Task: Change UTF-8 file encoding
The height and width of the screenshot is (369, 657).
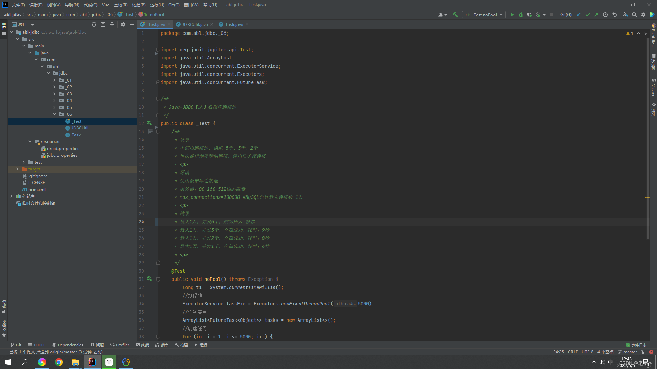Action: click(588, 352)
